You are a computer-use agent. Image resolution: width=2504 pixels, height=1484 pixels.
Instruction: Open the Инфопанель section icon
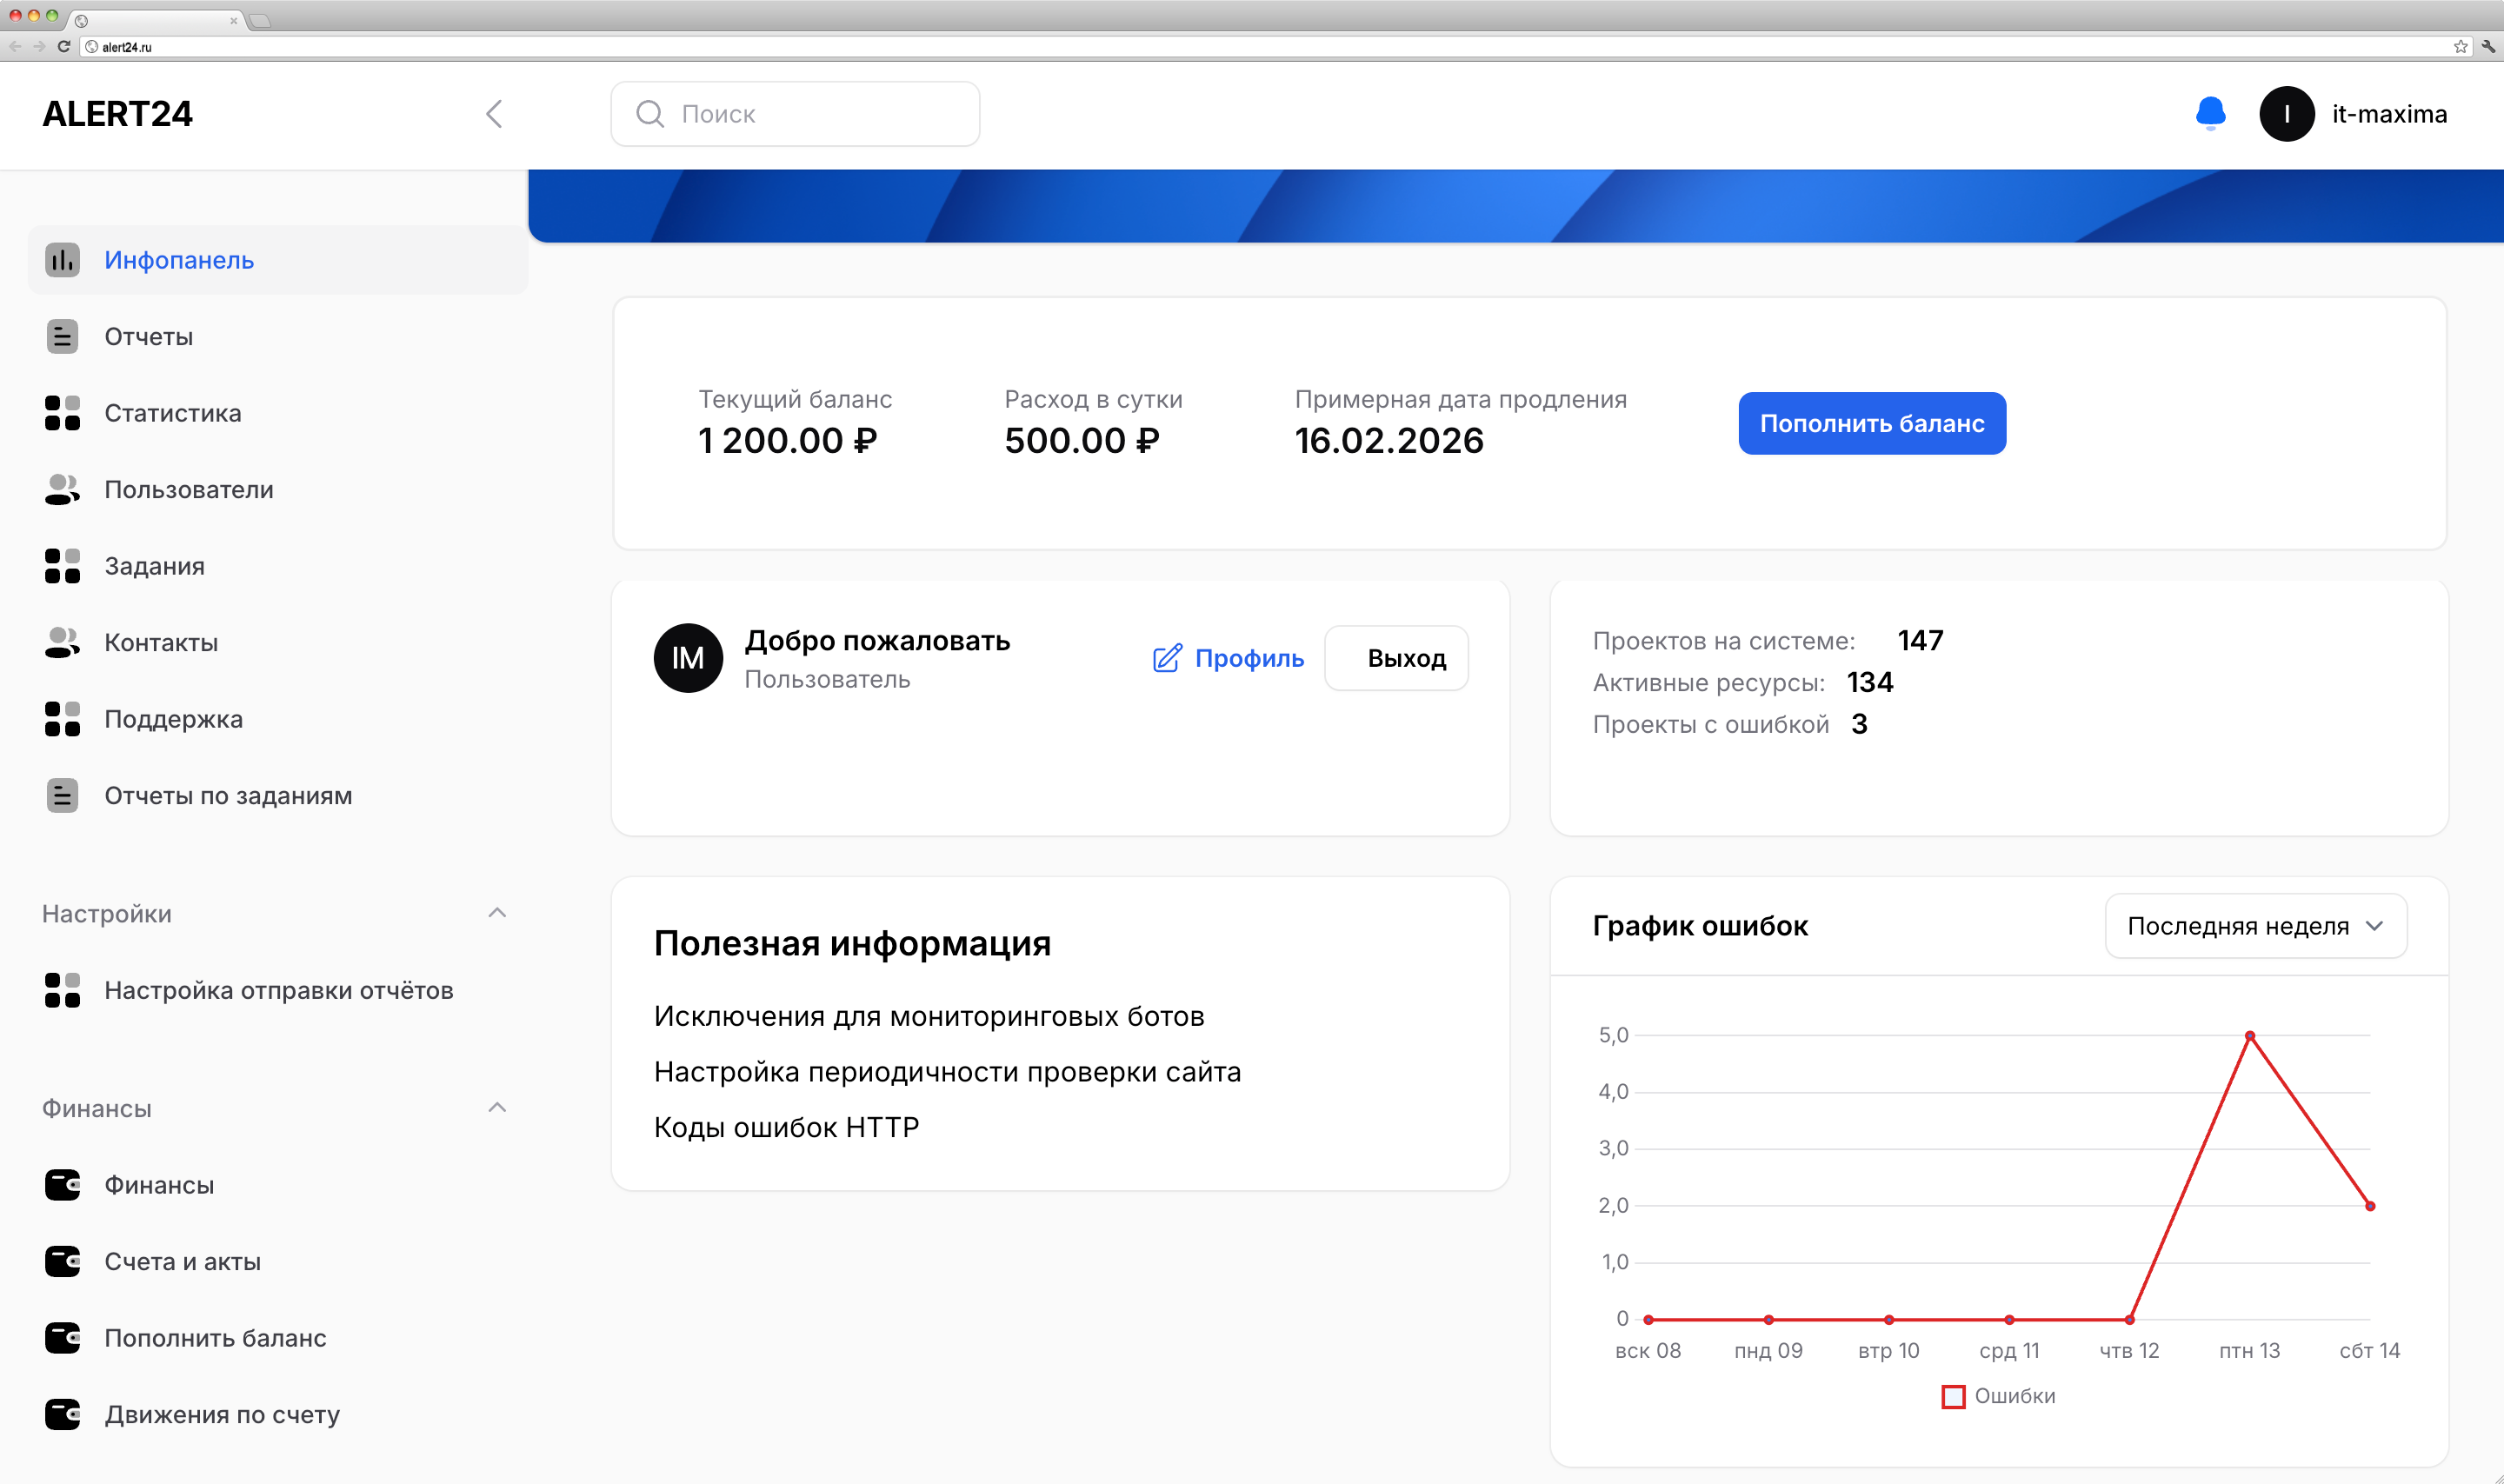[62, 259]
